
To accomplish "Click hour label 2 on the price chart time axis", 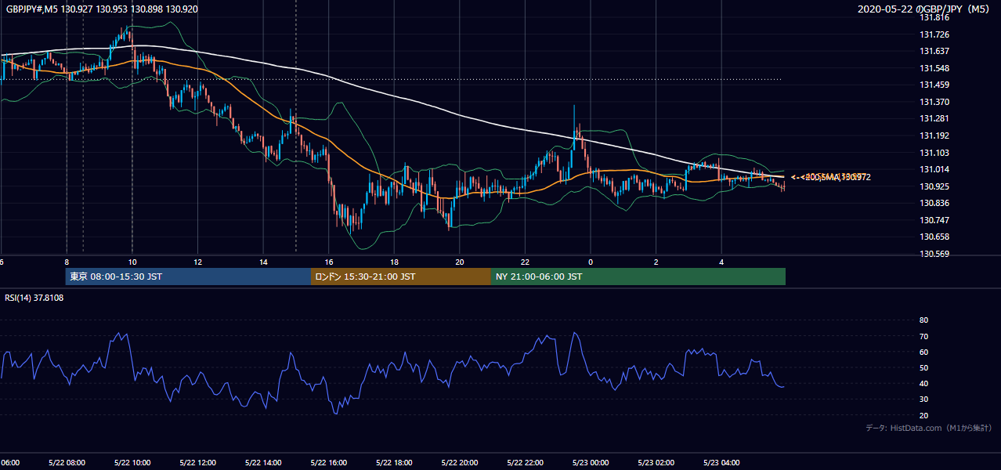I will (x=656, y=262).
